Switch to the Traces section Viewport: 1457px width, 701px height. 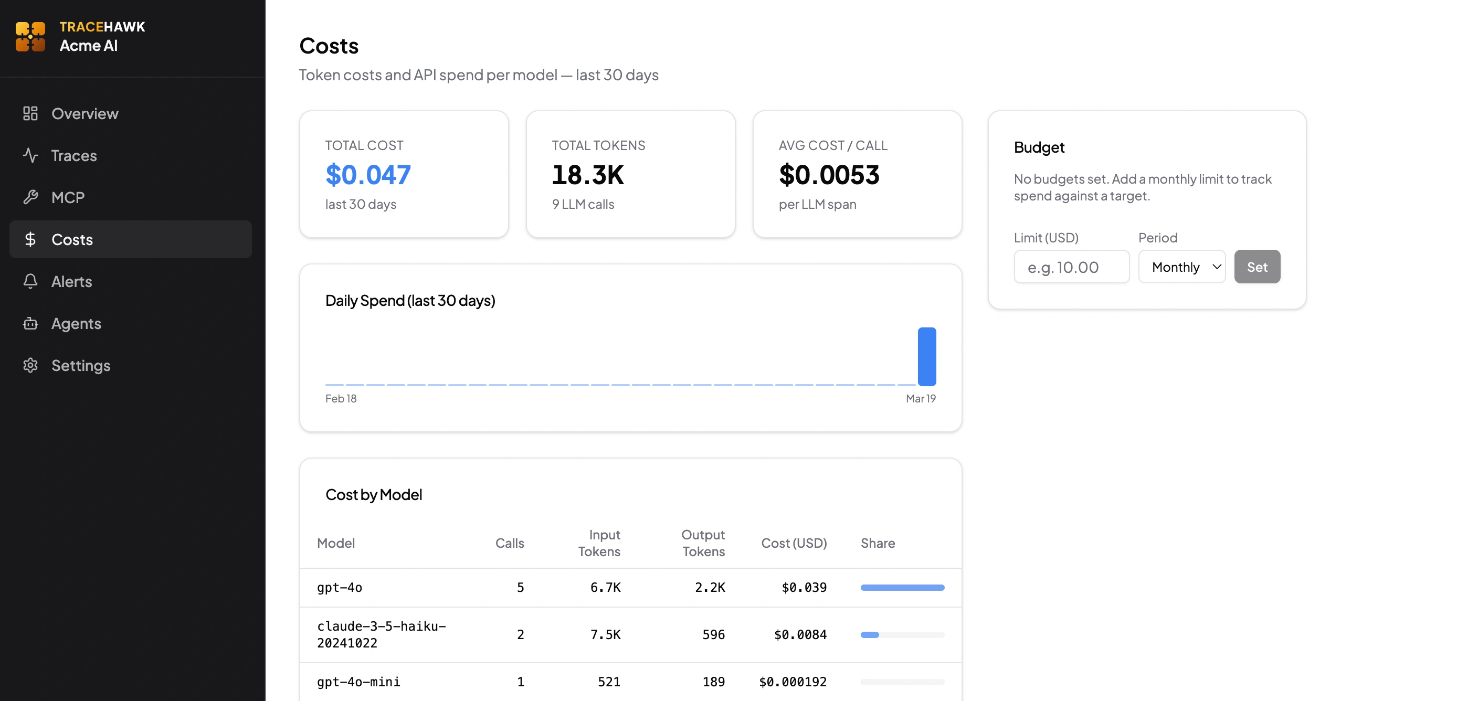point(74,155)
